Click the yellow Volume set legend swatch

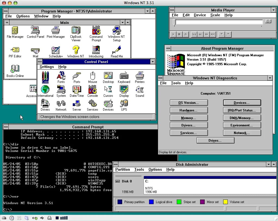point(225,202)
